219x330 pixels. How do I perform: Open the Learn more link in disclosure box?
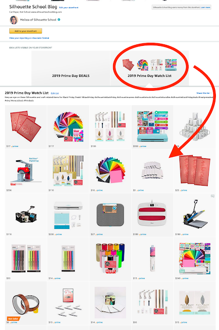205,7
